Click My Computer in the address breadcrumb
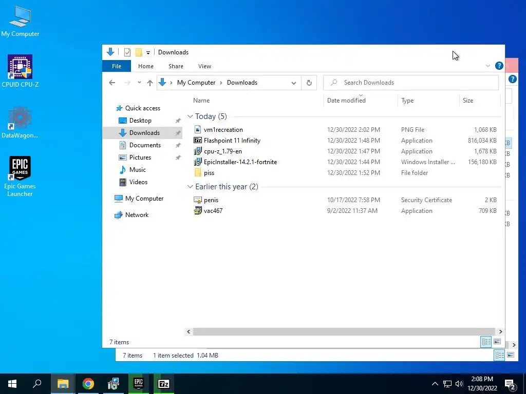 point(196,83)
